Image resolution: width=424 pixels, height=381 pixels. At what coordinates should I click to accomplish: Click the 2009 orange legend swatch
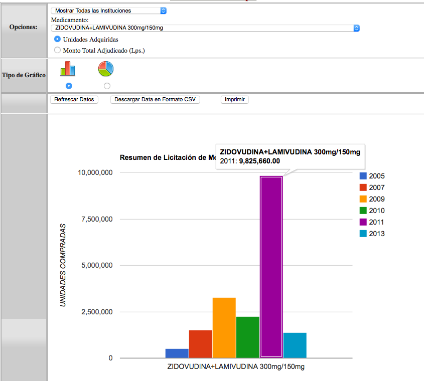point(363,199)
